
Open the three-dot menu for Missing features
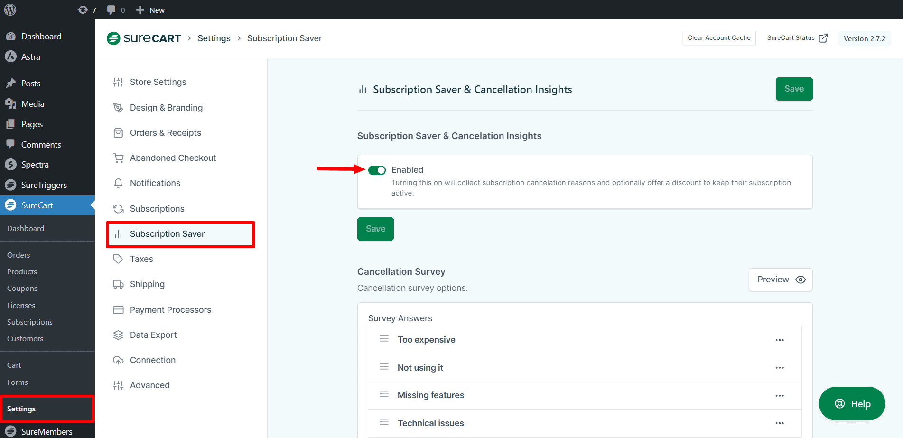click(780, 395)
